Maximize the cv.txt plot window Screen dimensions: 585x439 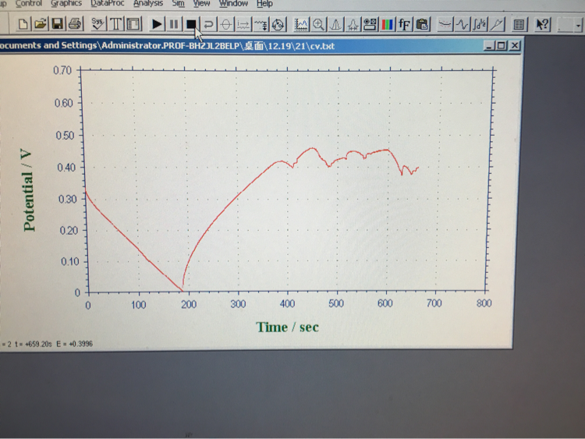point(502,46)
